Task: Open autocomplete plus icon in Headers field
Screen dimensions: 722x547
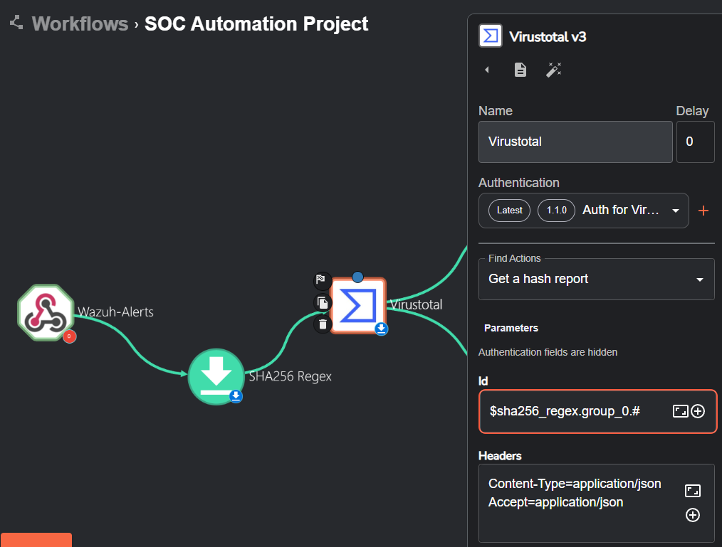Action: (x=693, y=515)
